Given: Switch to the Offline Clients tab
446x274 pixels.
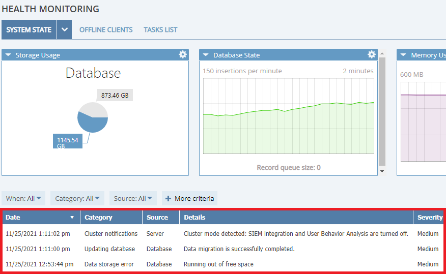Looking at the screenshot, I should (x=106, y=29).
